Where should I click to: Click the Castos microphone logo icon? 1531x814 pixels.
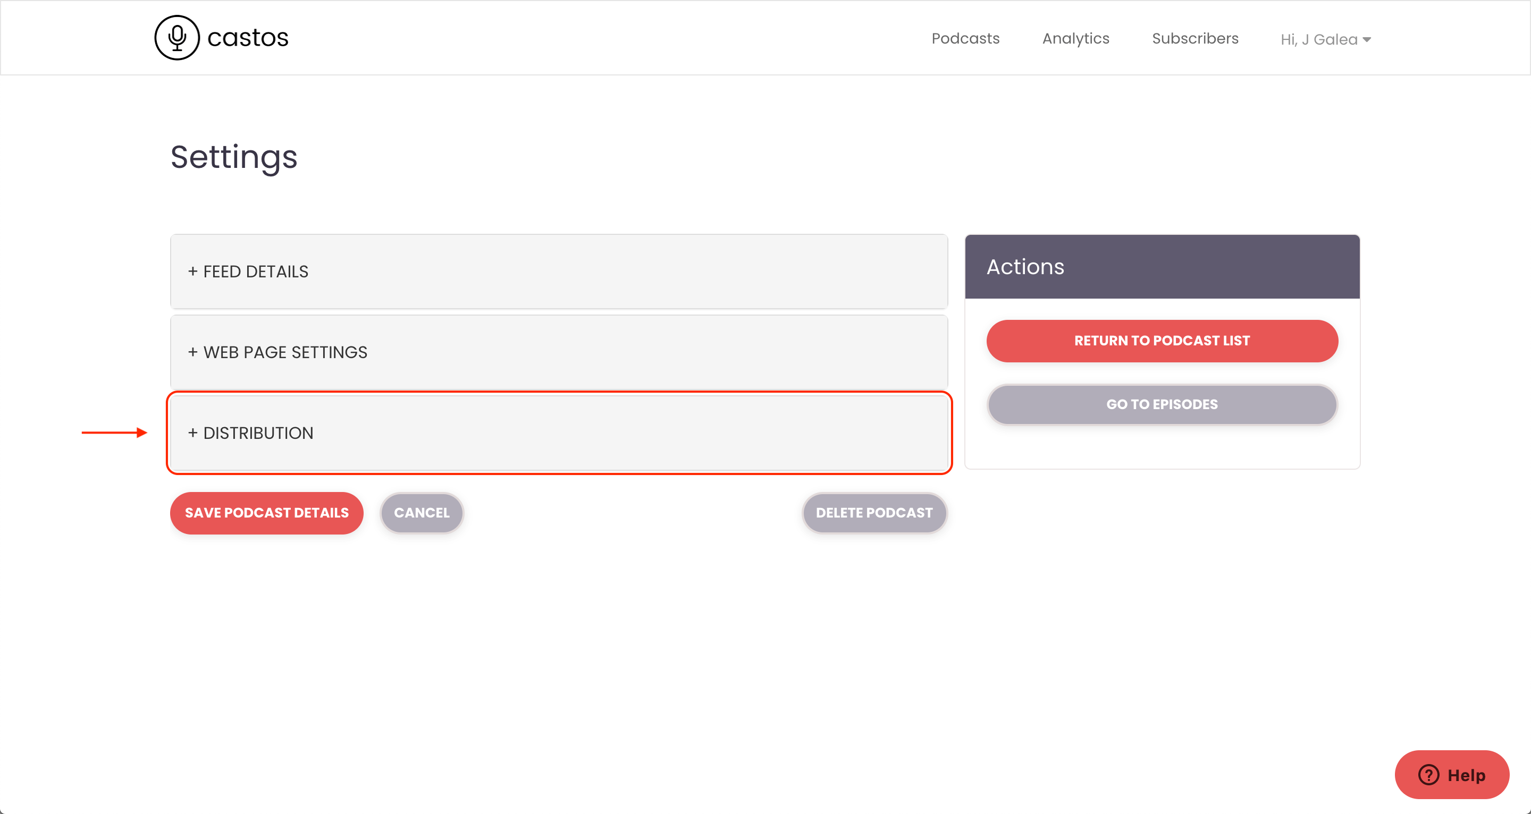(x=176, y=37)
